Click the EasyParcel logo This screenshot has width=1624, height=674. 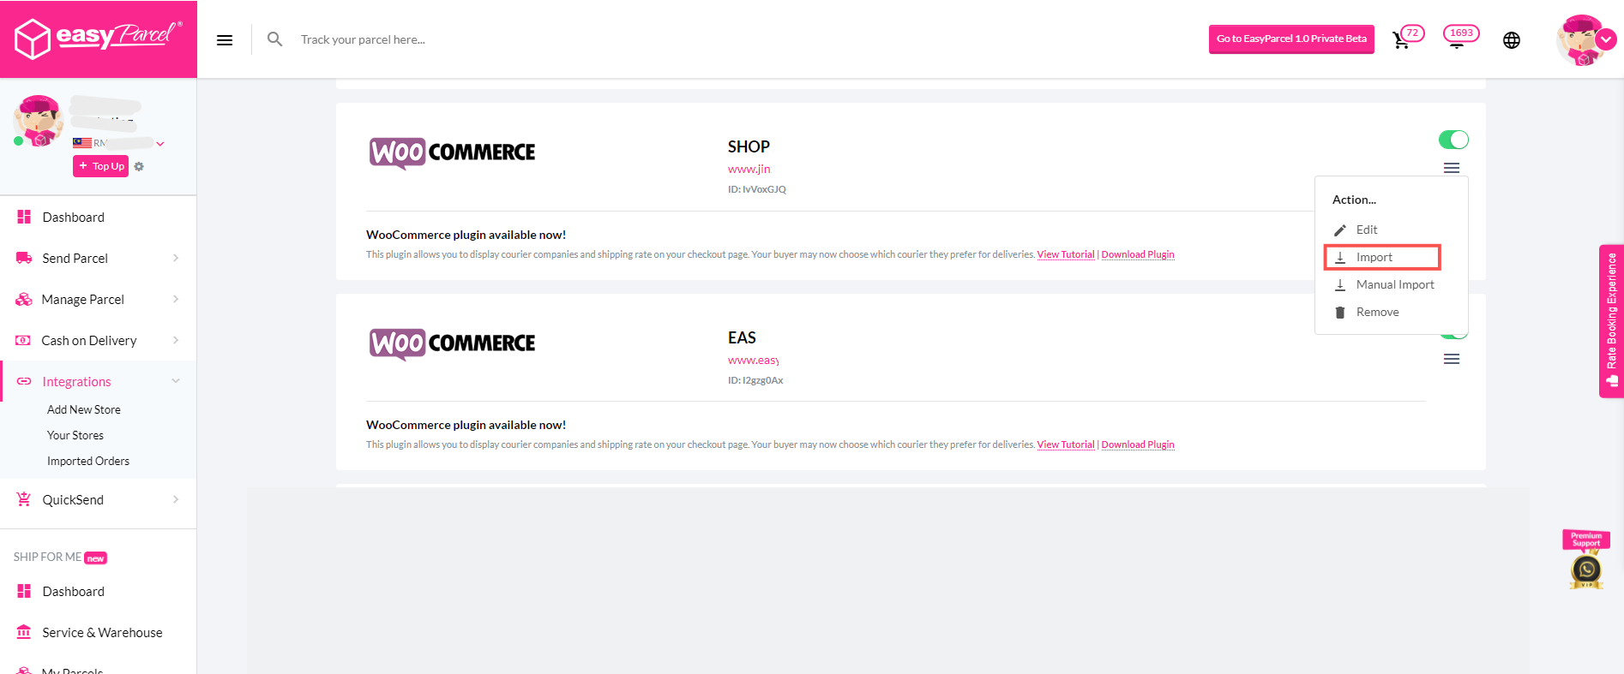click(x=99, y=38)
